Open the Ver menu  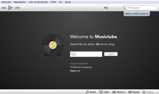pos(60,2)
